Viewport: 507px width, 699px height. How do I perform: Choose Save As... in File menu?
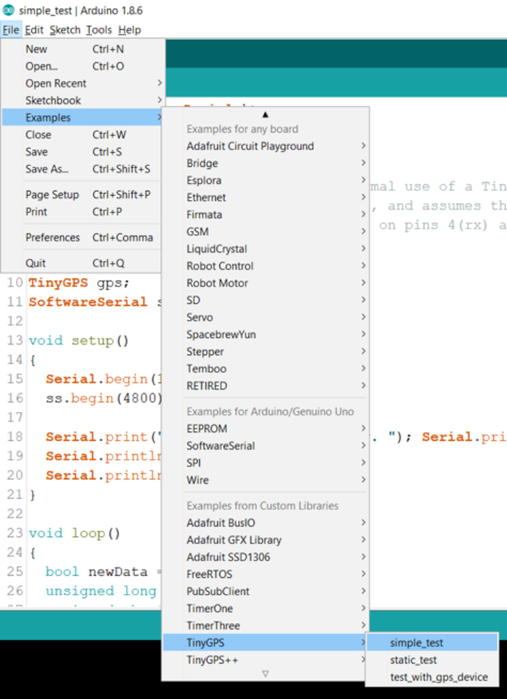click(x=83, y=169)
